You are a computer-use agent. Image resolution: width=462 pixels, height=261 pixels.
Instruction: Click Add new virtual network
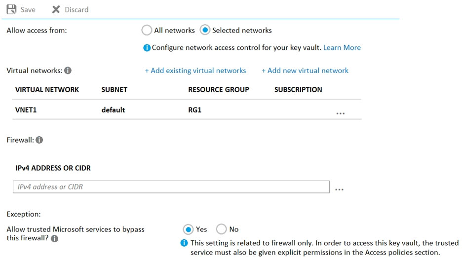tap(305, 71)
